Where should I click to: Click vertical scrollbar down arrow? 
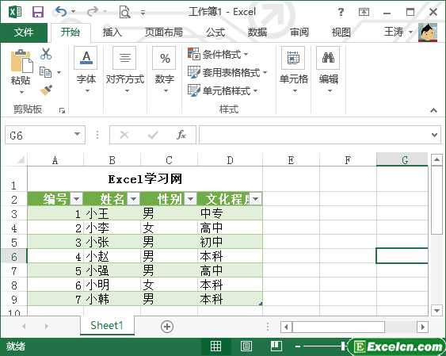click(x=436, y=311)
